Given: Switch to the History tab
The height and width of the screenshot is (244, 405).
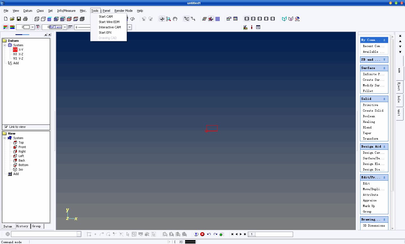Looking at the screenshot, I should pos(22,226).
